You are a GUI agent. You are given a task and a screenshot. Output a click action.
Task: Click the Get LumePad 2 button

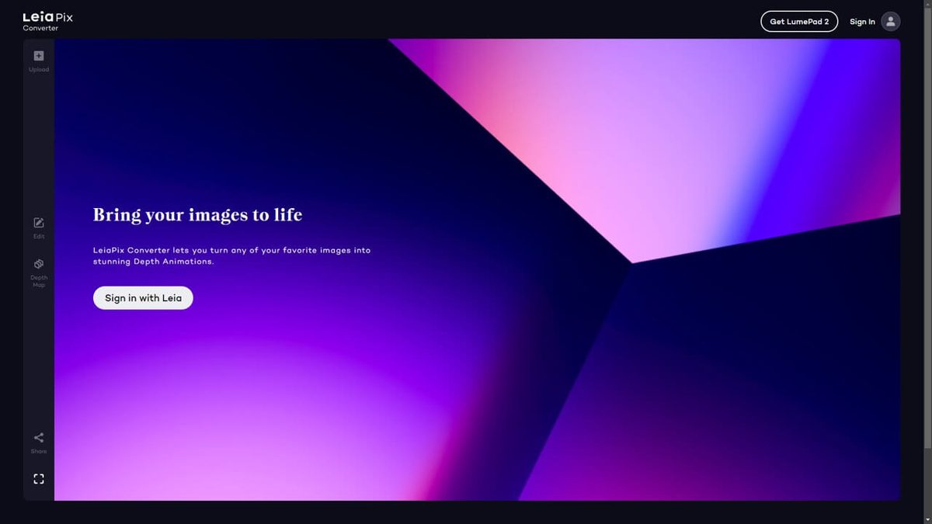[799, 22]
